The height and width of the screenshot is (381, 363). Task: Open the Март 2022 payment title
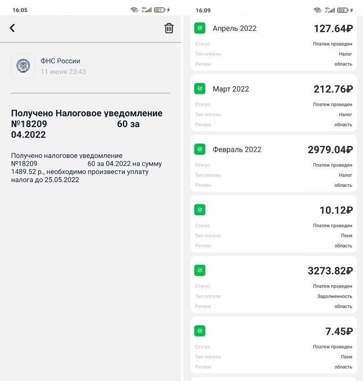click(x=231, y=89)
